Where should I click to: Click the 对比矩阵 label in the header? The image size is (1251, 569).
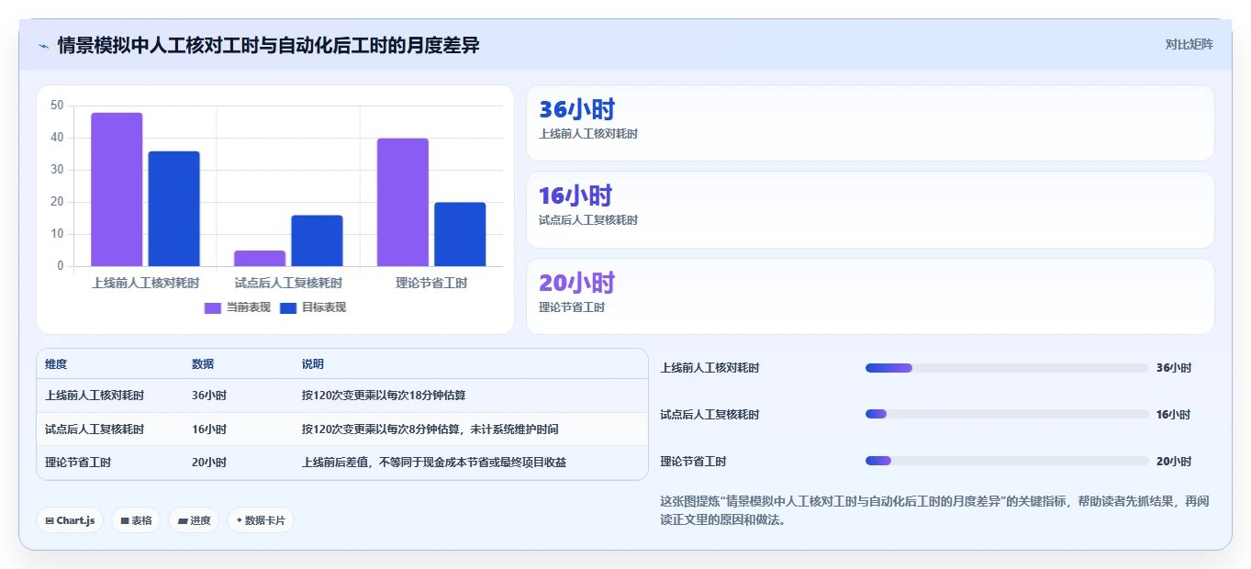[x=1189, y=44]
